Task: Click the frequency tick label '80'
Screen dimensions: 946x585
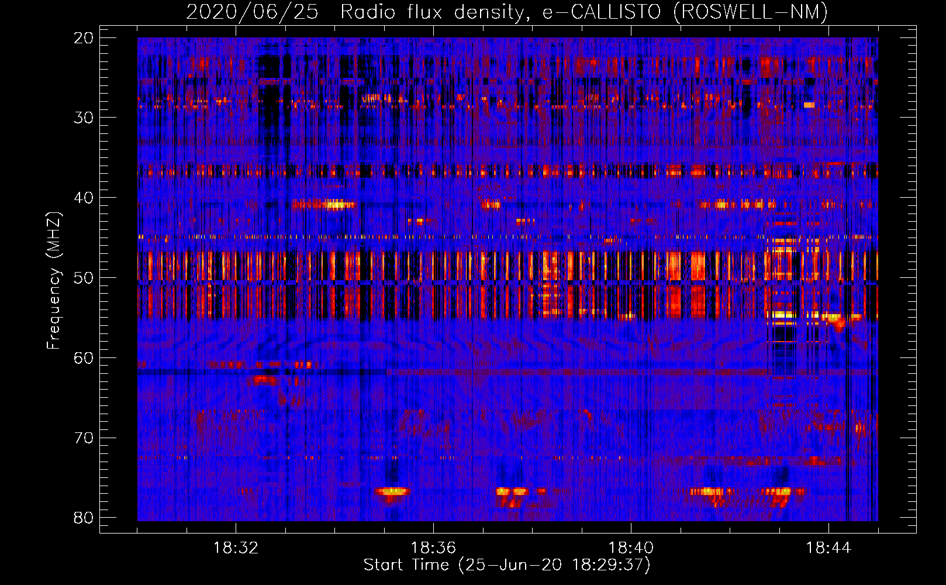Action: point(84,518)
